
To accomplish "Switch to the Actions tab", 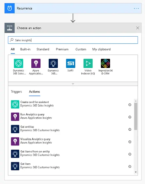I will (x=35, y=92).
